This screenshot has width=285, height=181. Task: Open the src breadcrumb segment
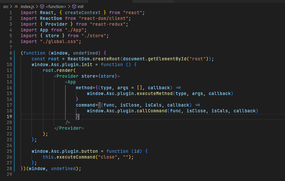(x=6, y=6)
